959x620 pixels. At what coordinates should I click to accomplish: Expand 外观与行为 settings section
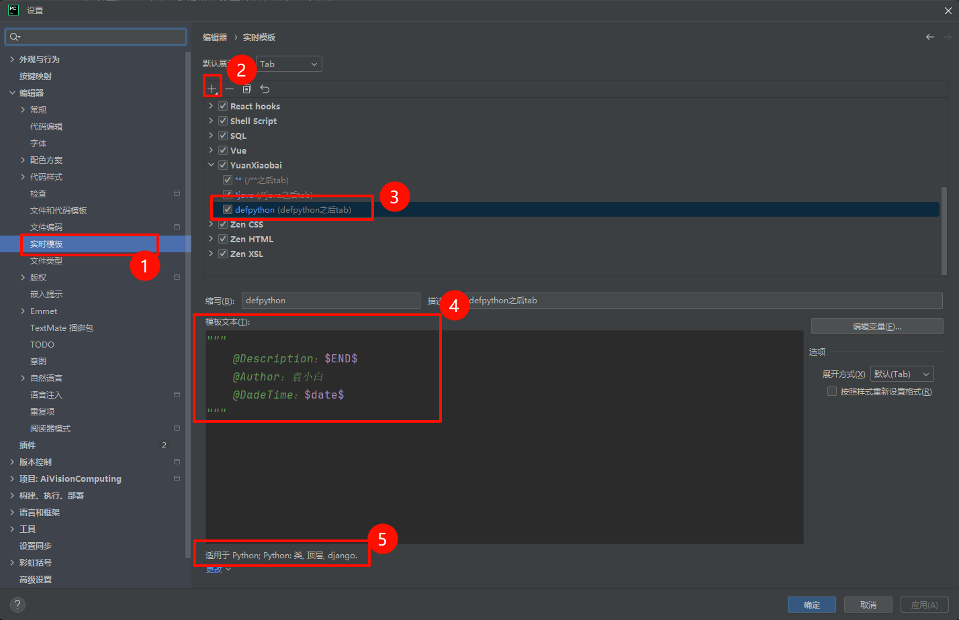point(12,59)
